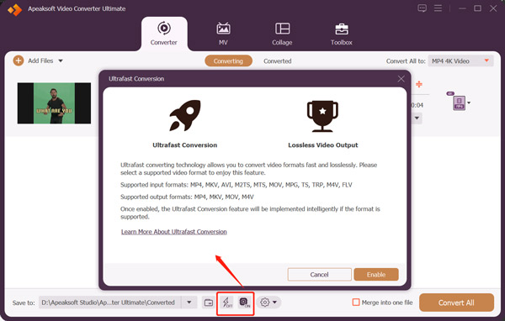
Task: Select the Converting tab
Action: tap(228, 61)
